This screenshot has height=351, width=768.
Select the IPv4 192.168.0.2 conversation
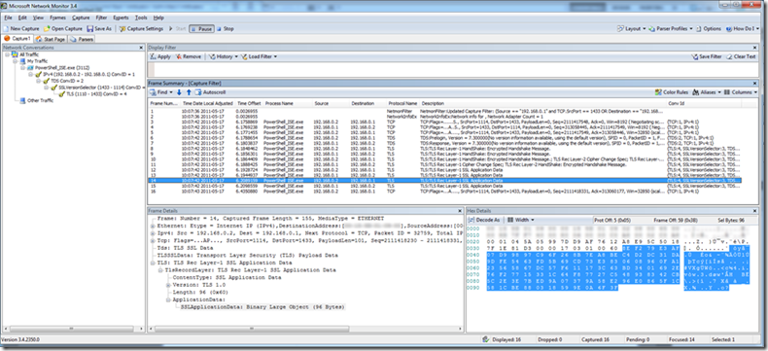tap(87, 74)
